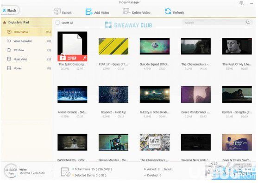
Task: Open Music Video category
Action: (x=26, y=59)
